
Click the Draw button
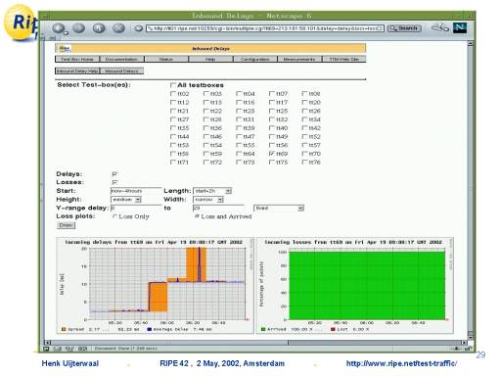coord(66,225)
